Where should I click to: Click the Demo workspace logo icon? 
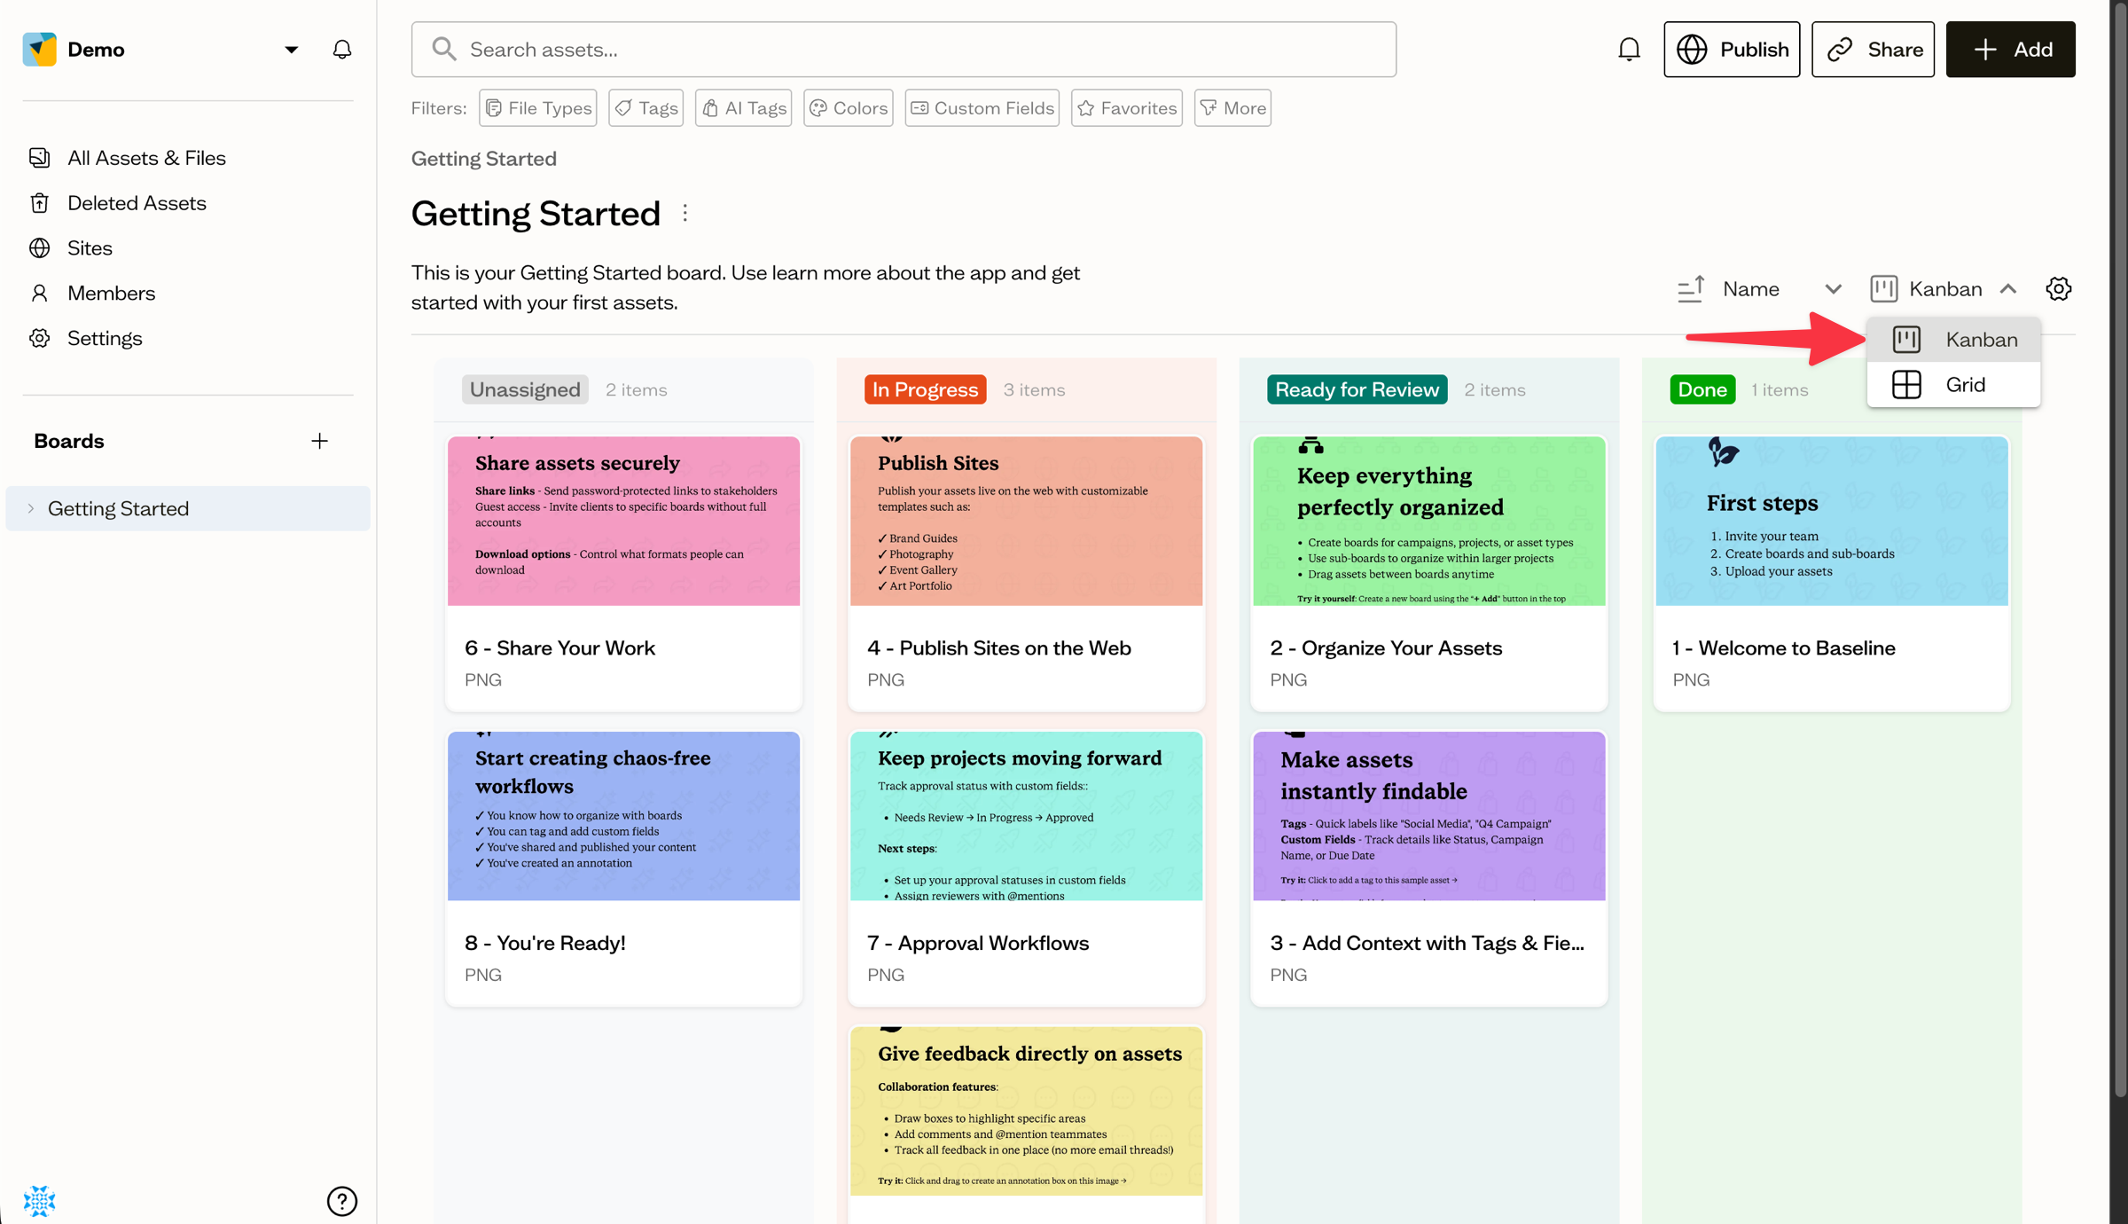pyautogui.click(x=39, y=49)
